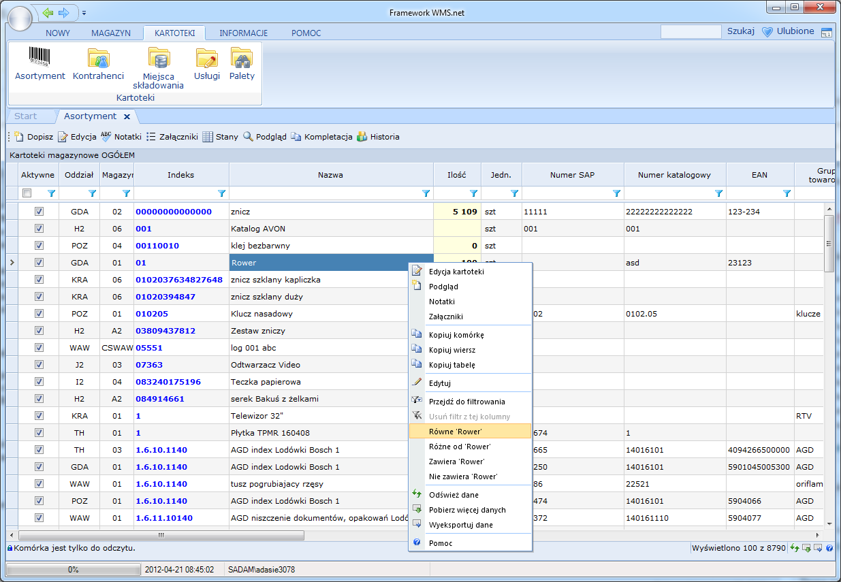The height and width of the screenshot is (582, 841).
Task: Open the Asortyment barcode icon in ribbon
Action: tap(39, 58)
